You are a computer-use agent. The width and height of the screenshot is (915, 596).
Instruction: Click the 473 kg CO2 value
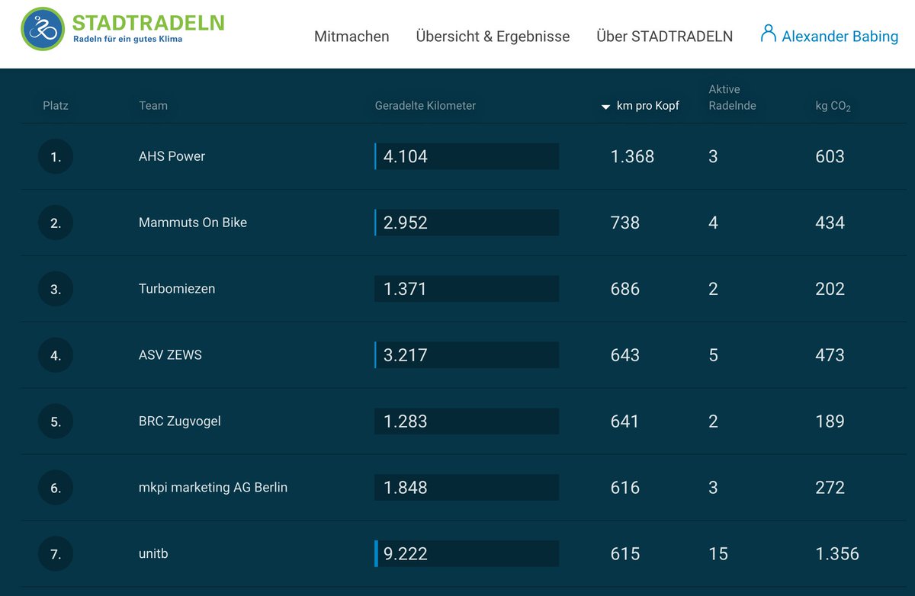pyautogui.click(x=830, y=355)
